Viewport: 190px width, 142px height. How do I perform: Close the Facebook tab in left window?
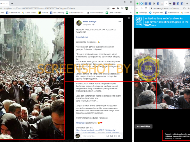7,4
